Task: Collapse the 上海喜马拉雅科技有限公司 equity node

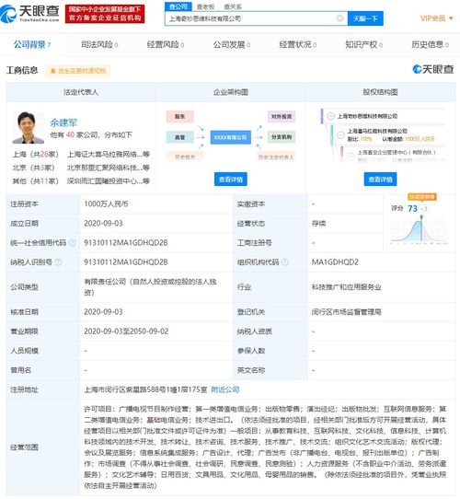Action: [x=340, y=135]
